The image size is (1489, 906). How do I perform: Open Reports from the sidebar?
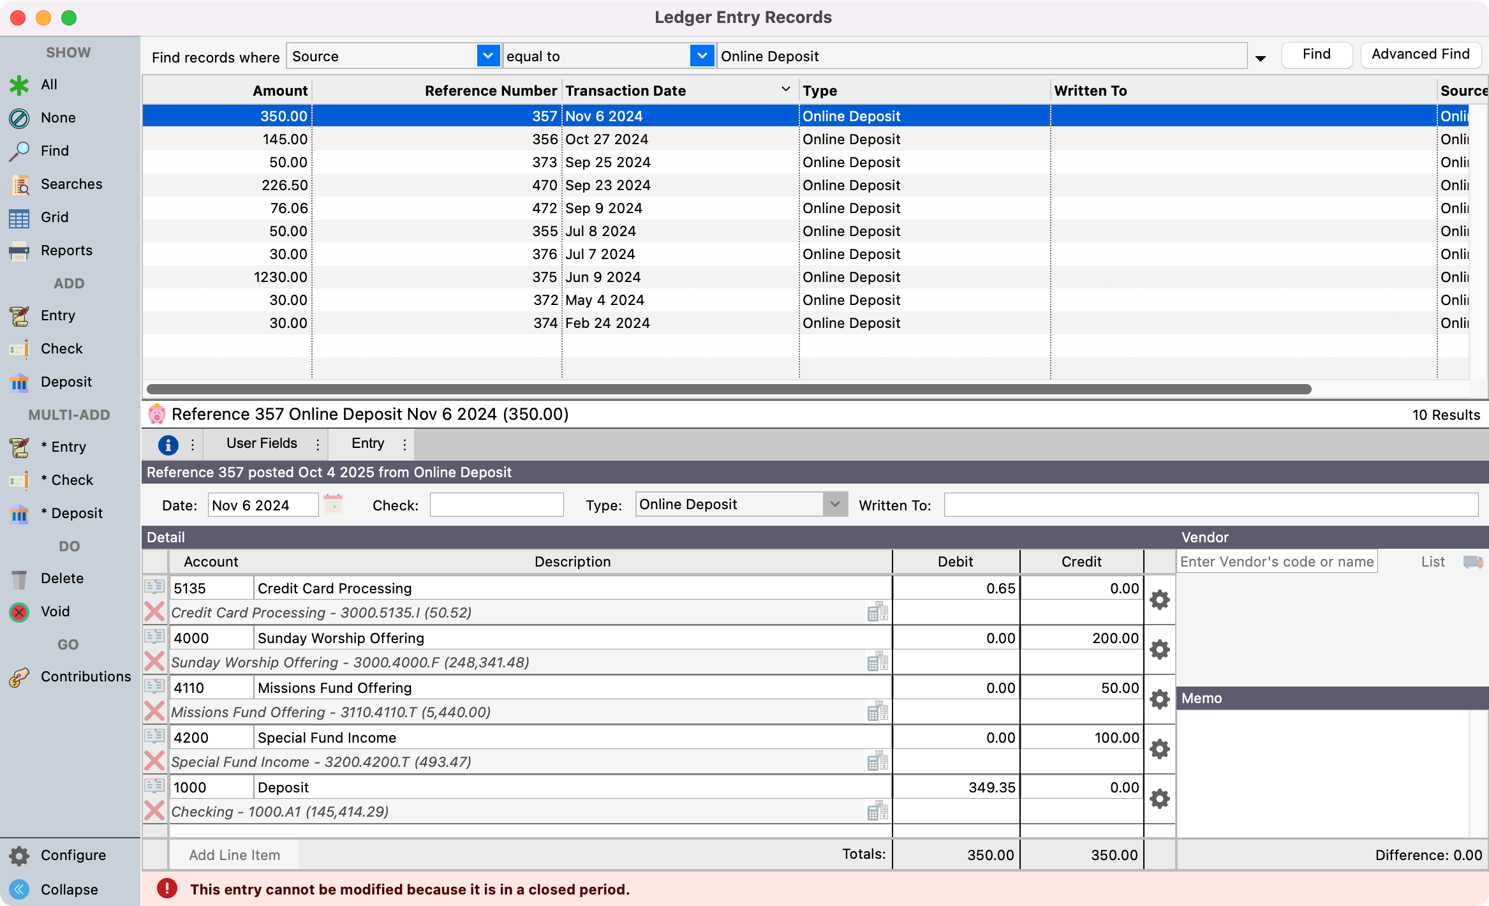[x=19, y=251]
